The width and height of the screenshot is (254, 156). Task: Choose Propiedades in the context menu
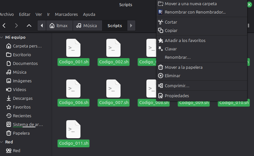click(202, 96)
